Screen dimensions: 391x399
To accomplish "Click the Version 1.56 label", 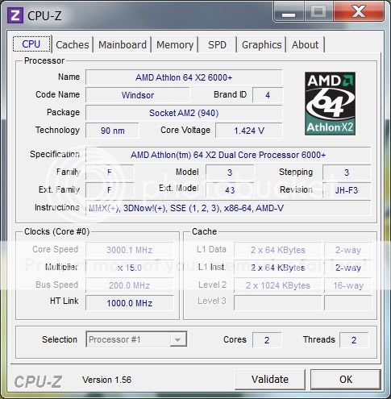I will click(x=106, y=380).
